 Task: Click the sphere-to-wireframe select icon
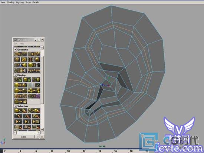[x=20, y=111]
